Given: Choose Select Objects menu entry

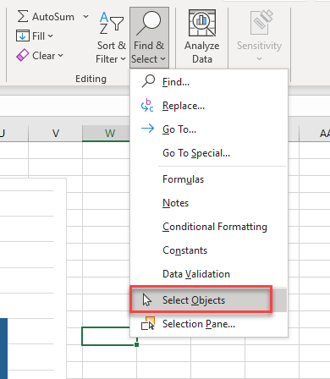Looking at the screenshot, I should coord(209,300).
